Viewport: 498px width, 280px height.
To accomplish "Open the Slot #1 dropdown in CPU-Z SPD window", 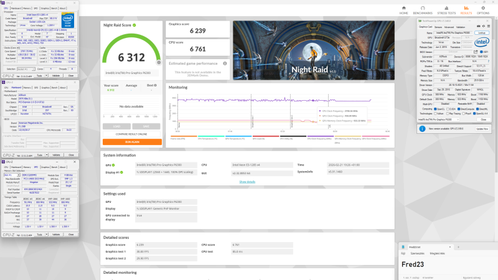I will pos(12,175).
